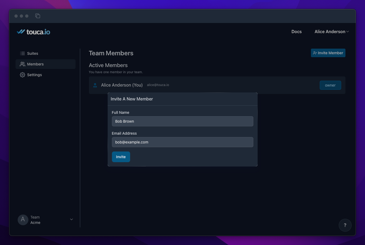365x245 pixels.
Task: Click the 'You have one member' text
Action: [x=116, y=72]
